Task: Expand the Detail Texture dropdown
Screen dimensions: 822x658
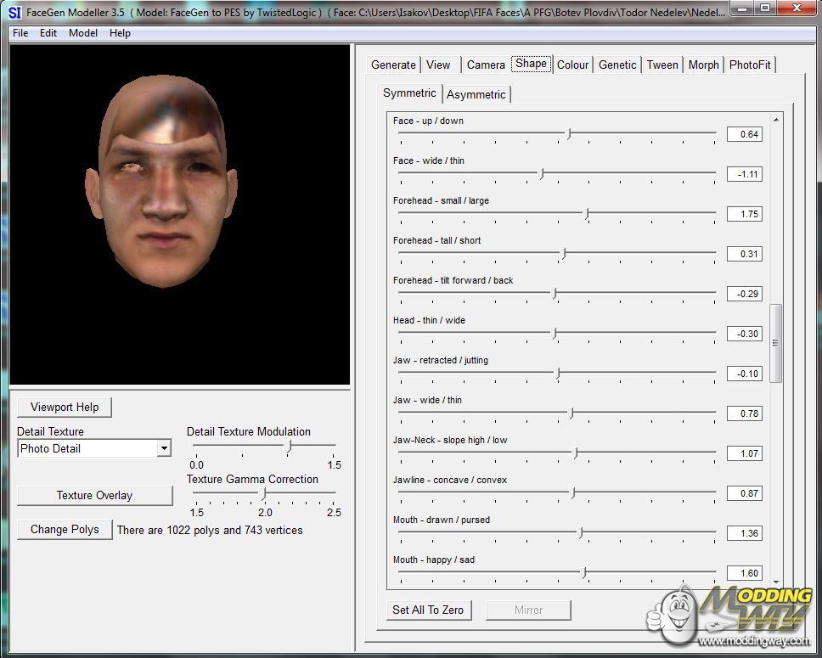Action: 164,448
